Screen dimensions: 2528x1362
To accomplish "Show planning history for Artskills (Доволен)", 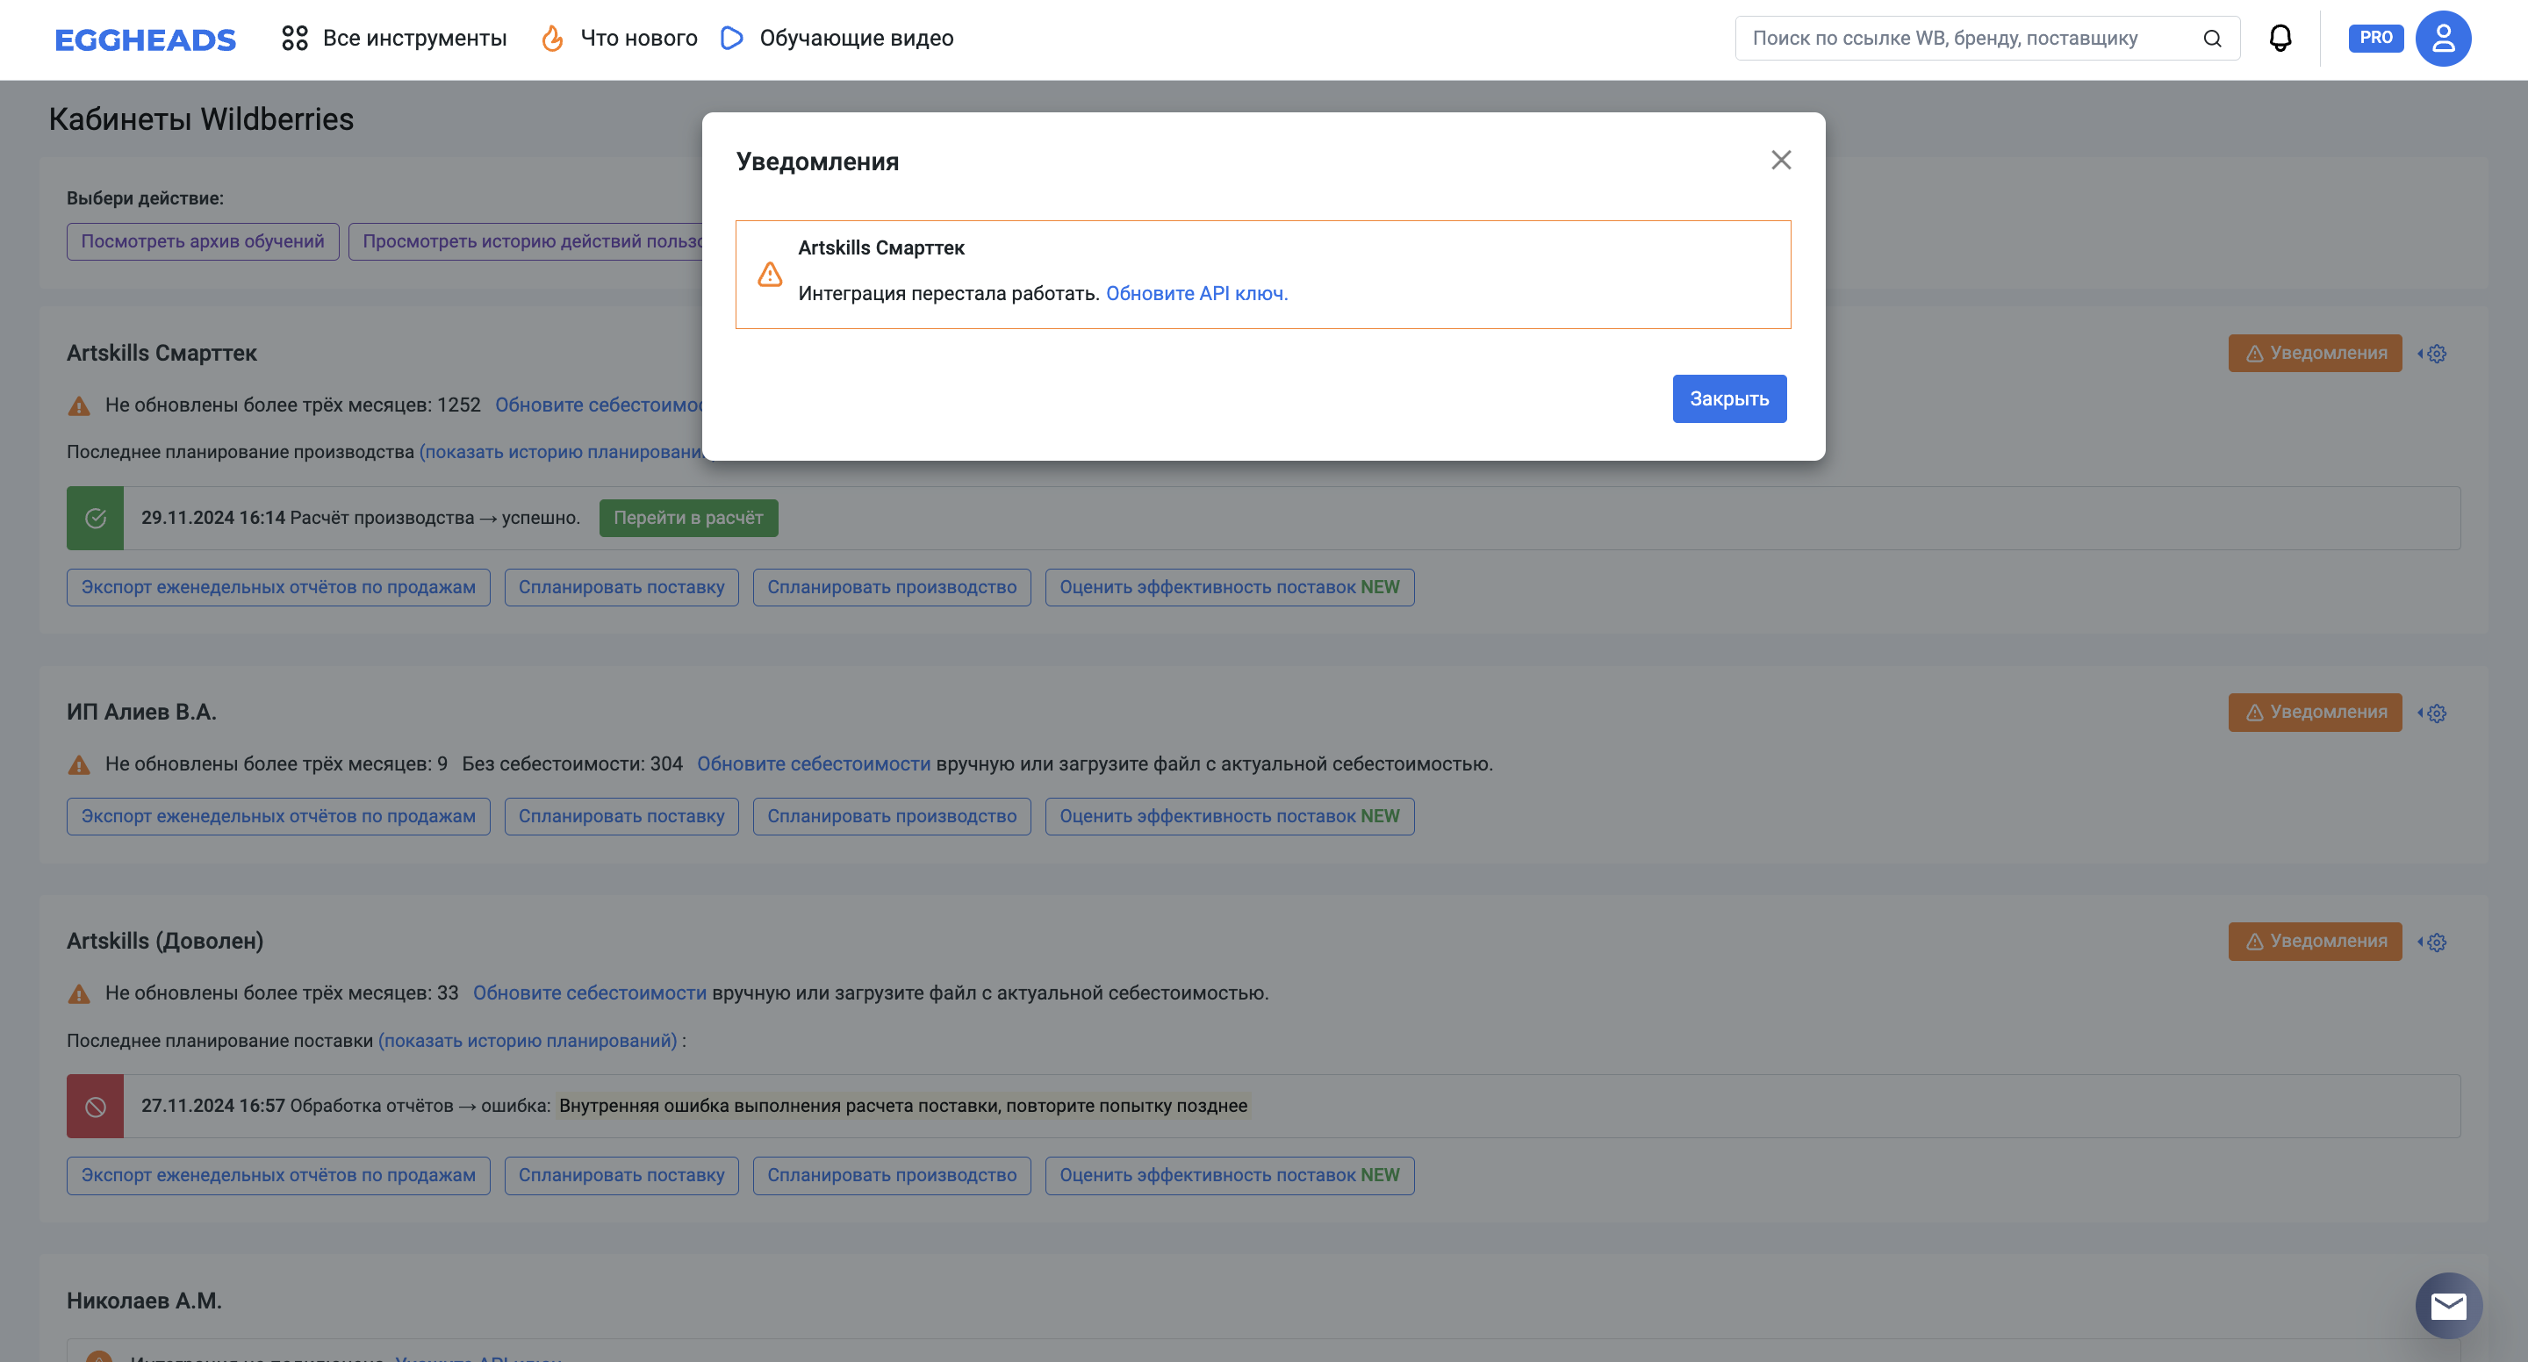I will pos(528,1040).
